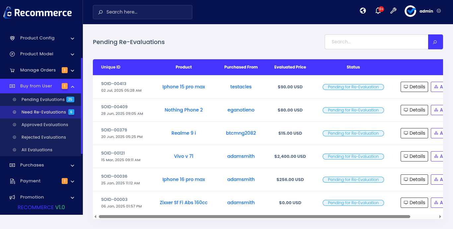Click the horizontal scrollbar right arrow
This screenshot has height=229, width=453.
440,216
